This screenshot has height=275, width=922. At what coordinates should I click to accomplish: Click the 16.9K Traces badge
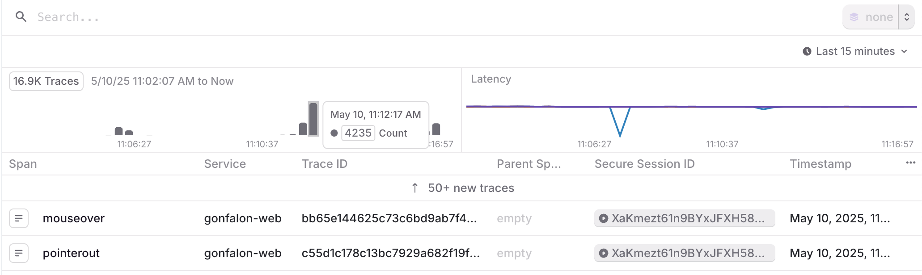click(46, 81)
